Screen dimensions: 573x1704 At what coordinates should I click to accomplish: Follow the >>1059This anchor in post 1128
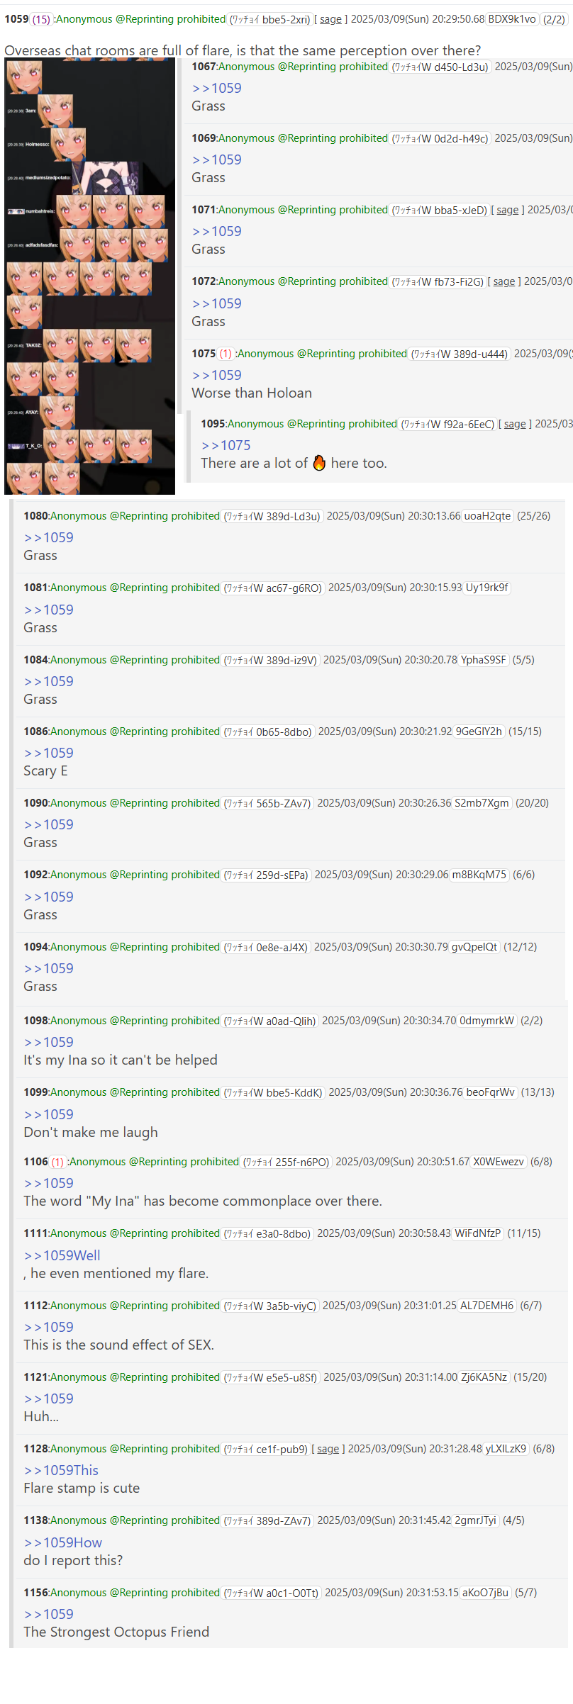[62, 1470]
